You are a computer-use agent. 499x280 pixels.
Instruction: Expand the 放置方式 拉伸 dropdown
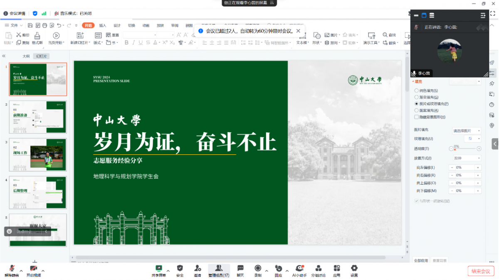click(x=466, y=158)
